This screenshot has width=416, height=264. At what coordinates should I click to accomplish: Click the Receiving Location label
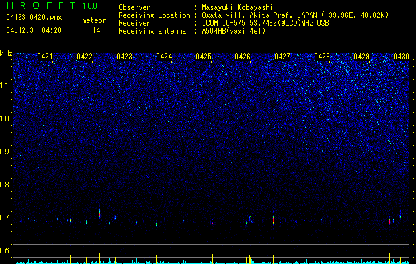point(154,15)
